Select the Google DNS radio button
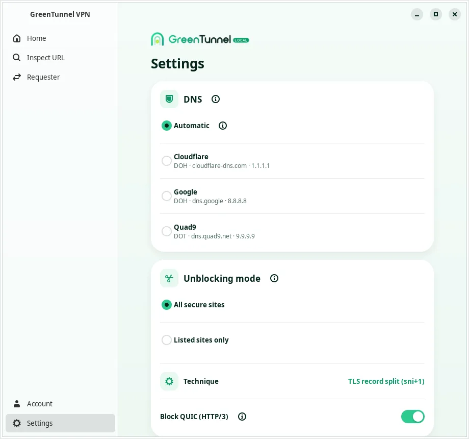 tap(167, 196)
